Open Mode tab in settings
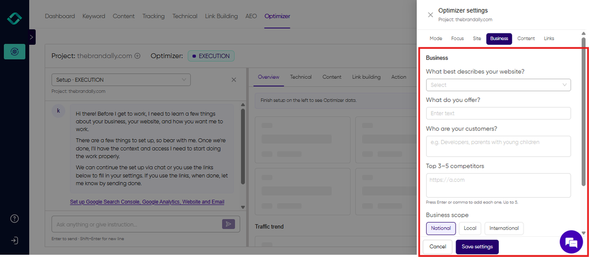589x257 pixels. [x=436, y=39]
